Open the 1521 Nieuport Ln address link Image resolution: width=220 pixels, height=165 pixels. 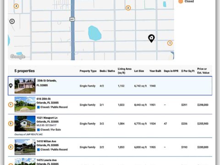point(47,118)
